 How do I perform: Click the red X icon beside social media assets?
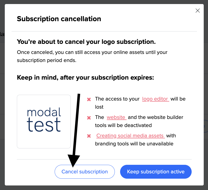tap(89, 136)
